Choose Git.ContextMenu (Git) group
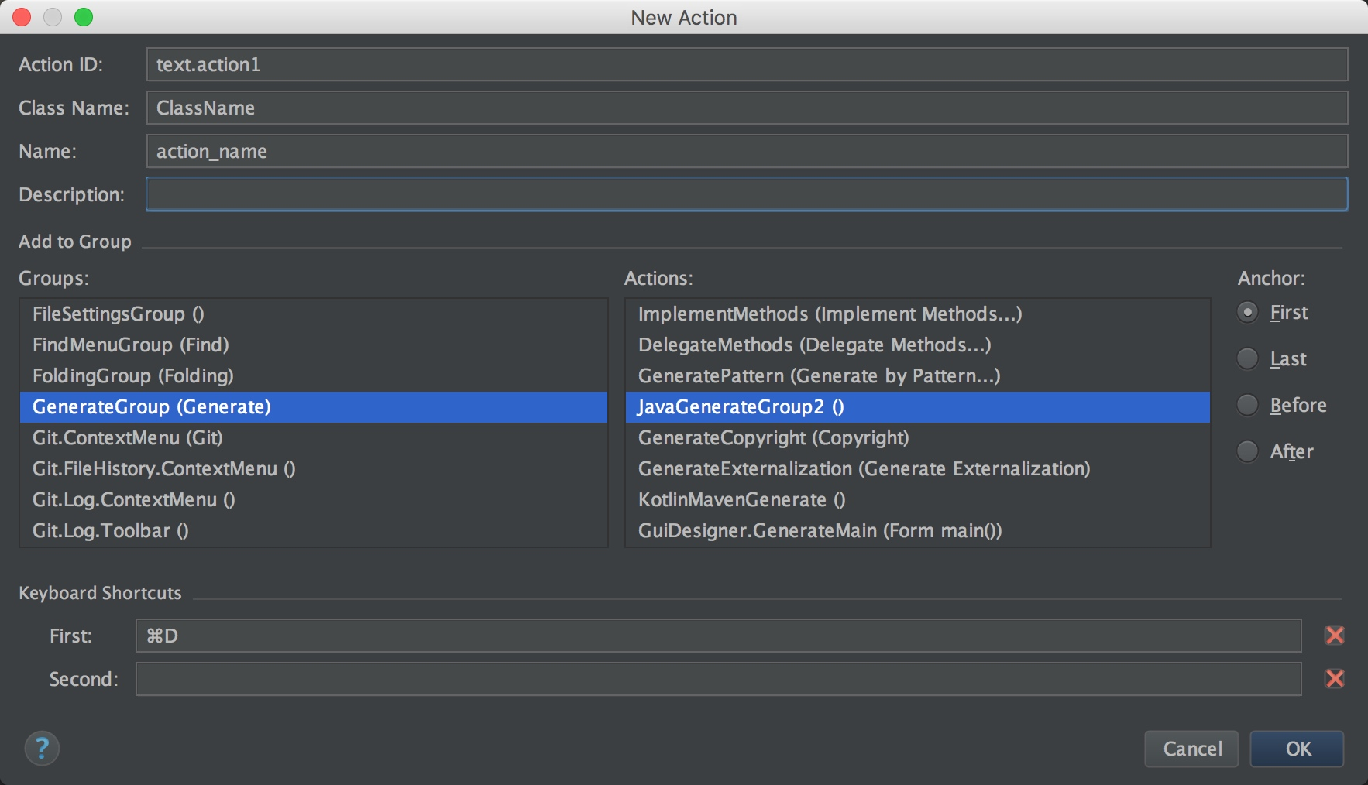The width and height of the screenshot is (1368, 785). (x=128, y=437)
